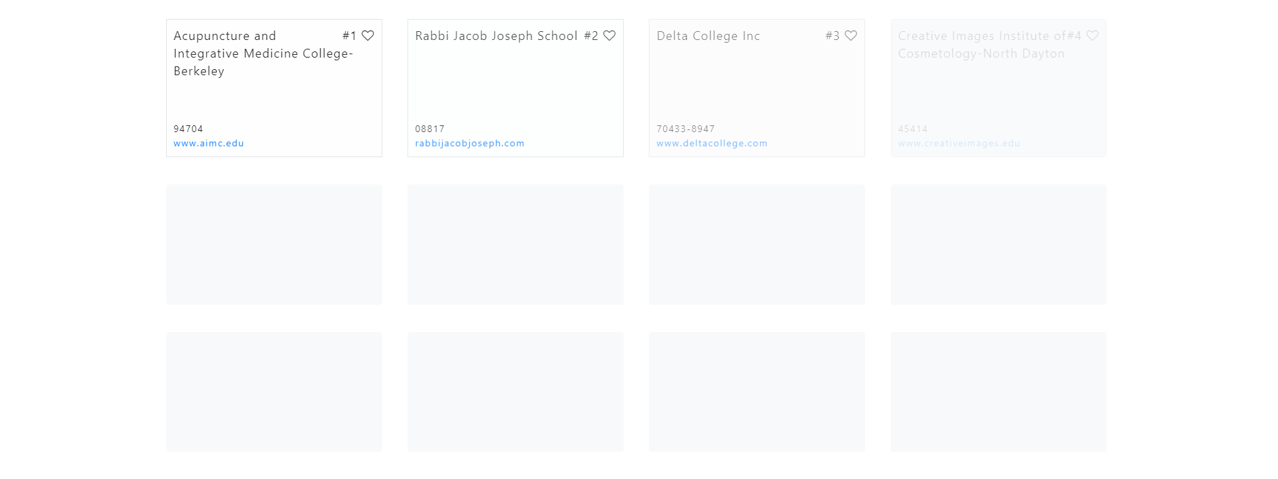The width and height of the screenshot is (1278, 479).
Task: Open www.deltacollege.com link
Action: (x=712, y=143)
